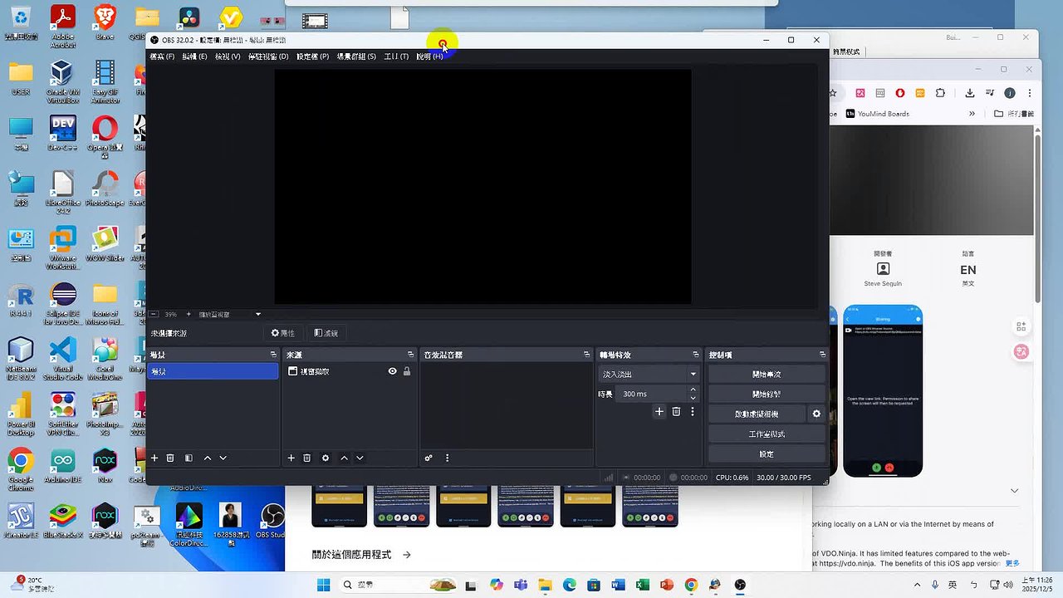1063x598 pixels.
Task: Hide the 視窗擷取 source with eye toggle
Action: 392,371
